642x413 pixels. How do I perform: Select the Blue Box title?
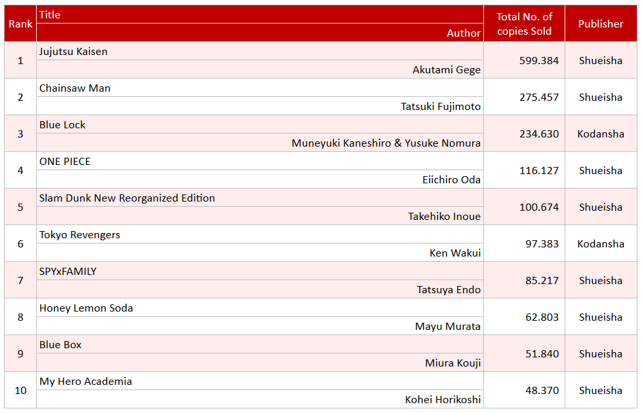[x=60, y=345]
